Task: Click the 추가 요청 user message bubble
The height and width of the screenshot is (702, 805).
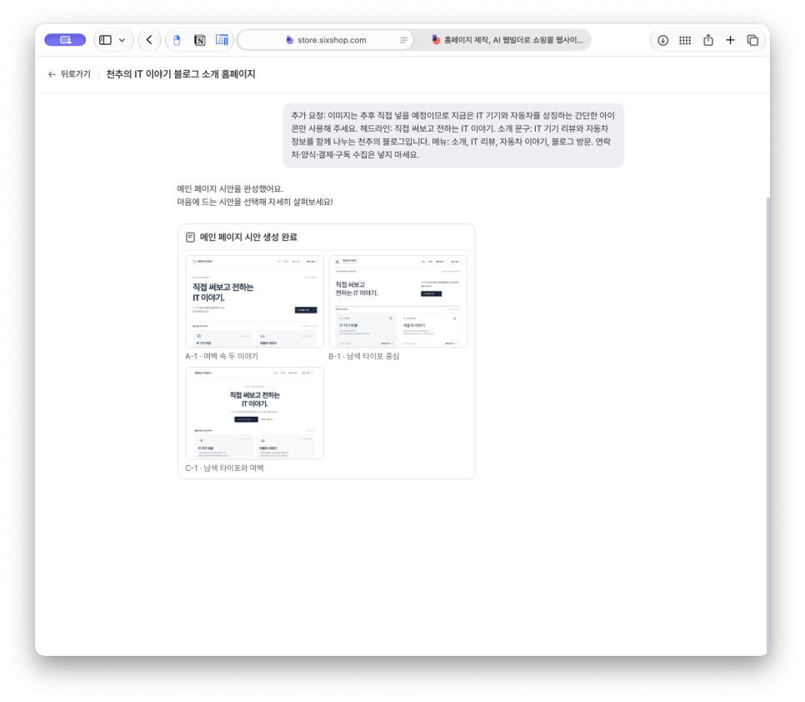Action: (453, 135)
